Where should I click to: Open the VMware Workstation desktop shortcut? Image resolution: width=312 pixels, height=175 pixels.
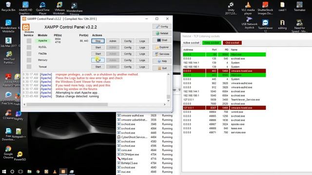(x=59, y=8)
